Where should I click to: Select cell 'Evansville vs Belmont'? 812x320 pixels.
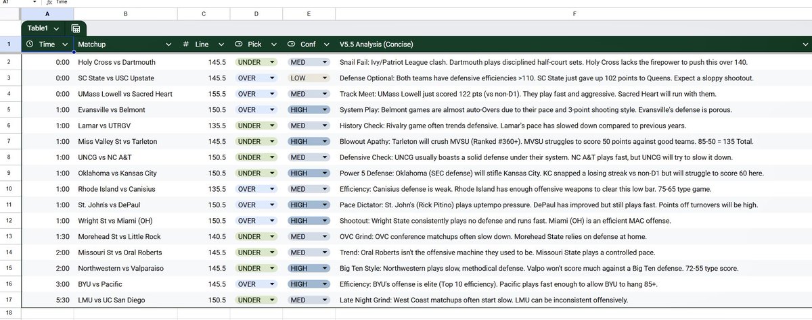click(x=126, y=109)
